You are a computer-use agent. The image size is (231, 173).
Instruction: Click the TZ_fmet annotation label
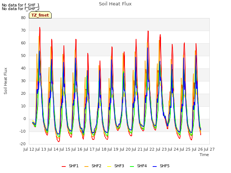[x=40, y=15]
